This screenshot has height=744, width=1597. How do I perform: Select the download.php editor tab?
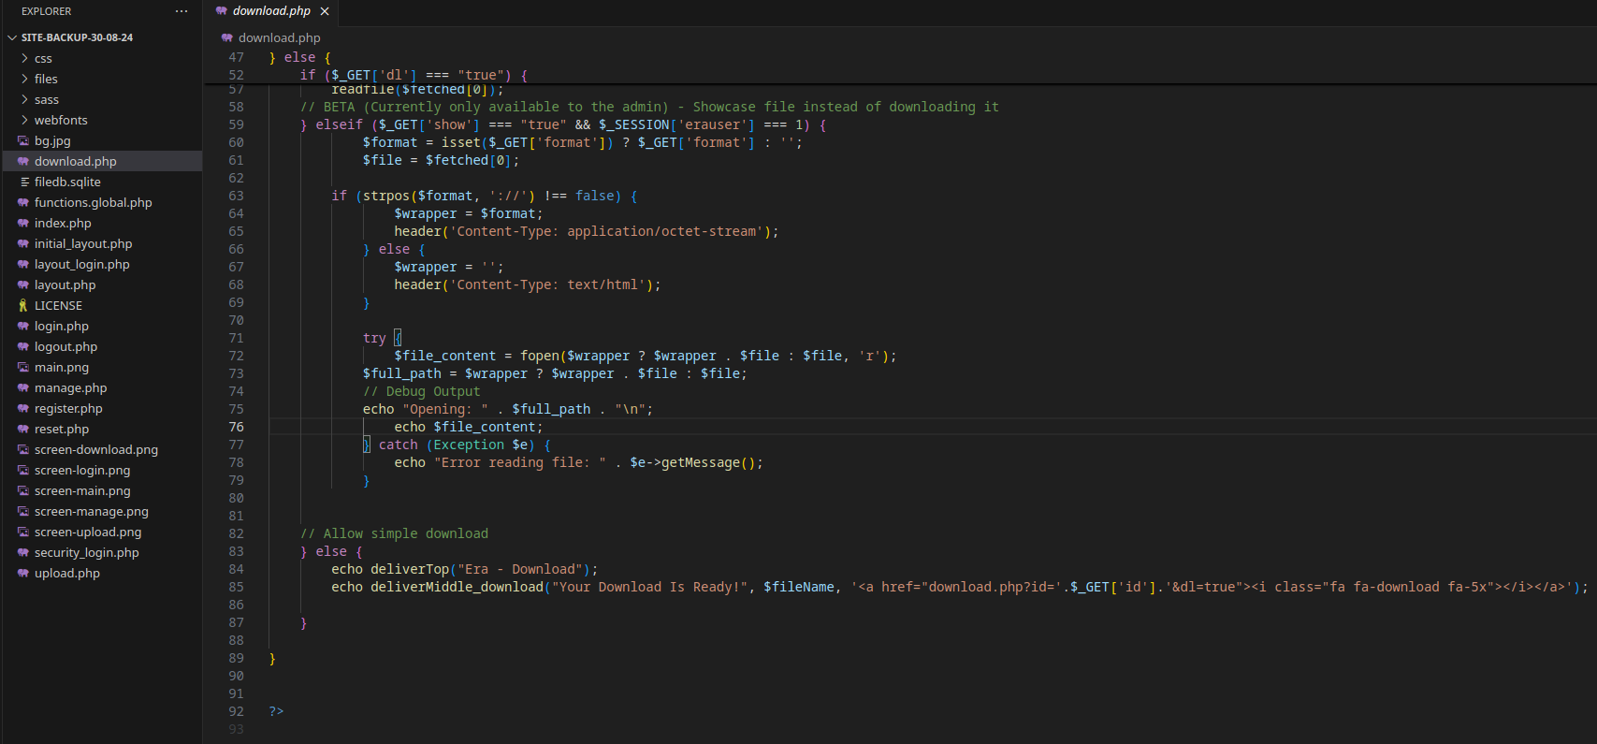(270, 11)
